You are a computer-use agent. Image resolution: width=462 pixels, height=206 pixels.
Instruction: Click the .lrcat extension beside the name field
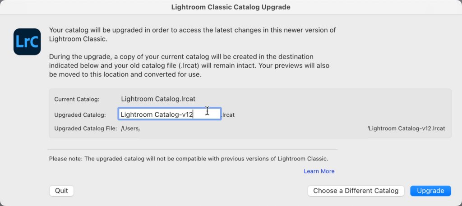tap(228, 115)
